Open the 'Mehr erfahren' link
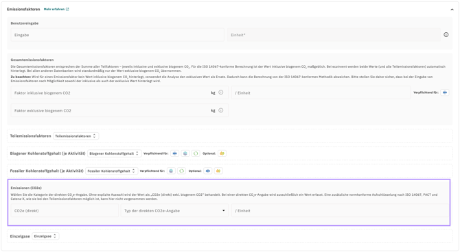Image resolution: width=460 pixels, height=252 pixels. [54, 10]
